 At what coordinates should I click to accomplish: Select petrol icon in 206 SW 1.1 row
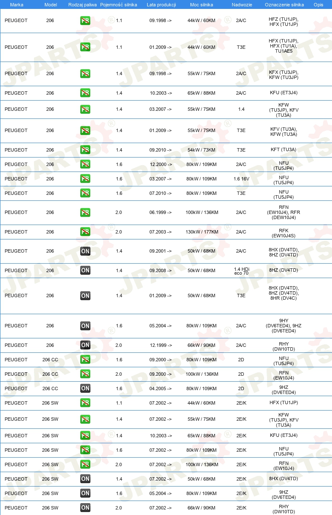[85, 403]
